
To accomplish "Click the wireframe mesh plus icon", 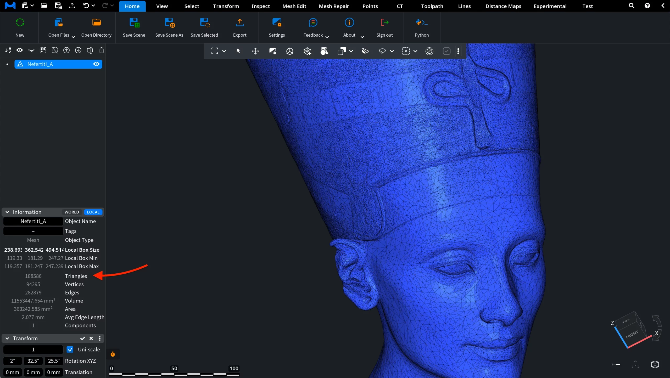I will (307, 51).
